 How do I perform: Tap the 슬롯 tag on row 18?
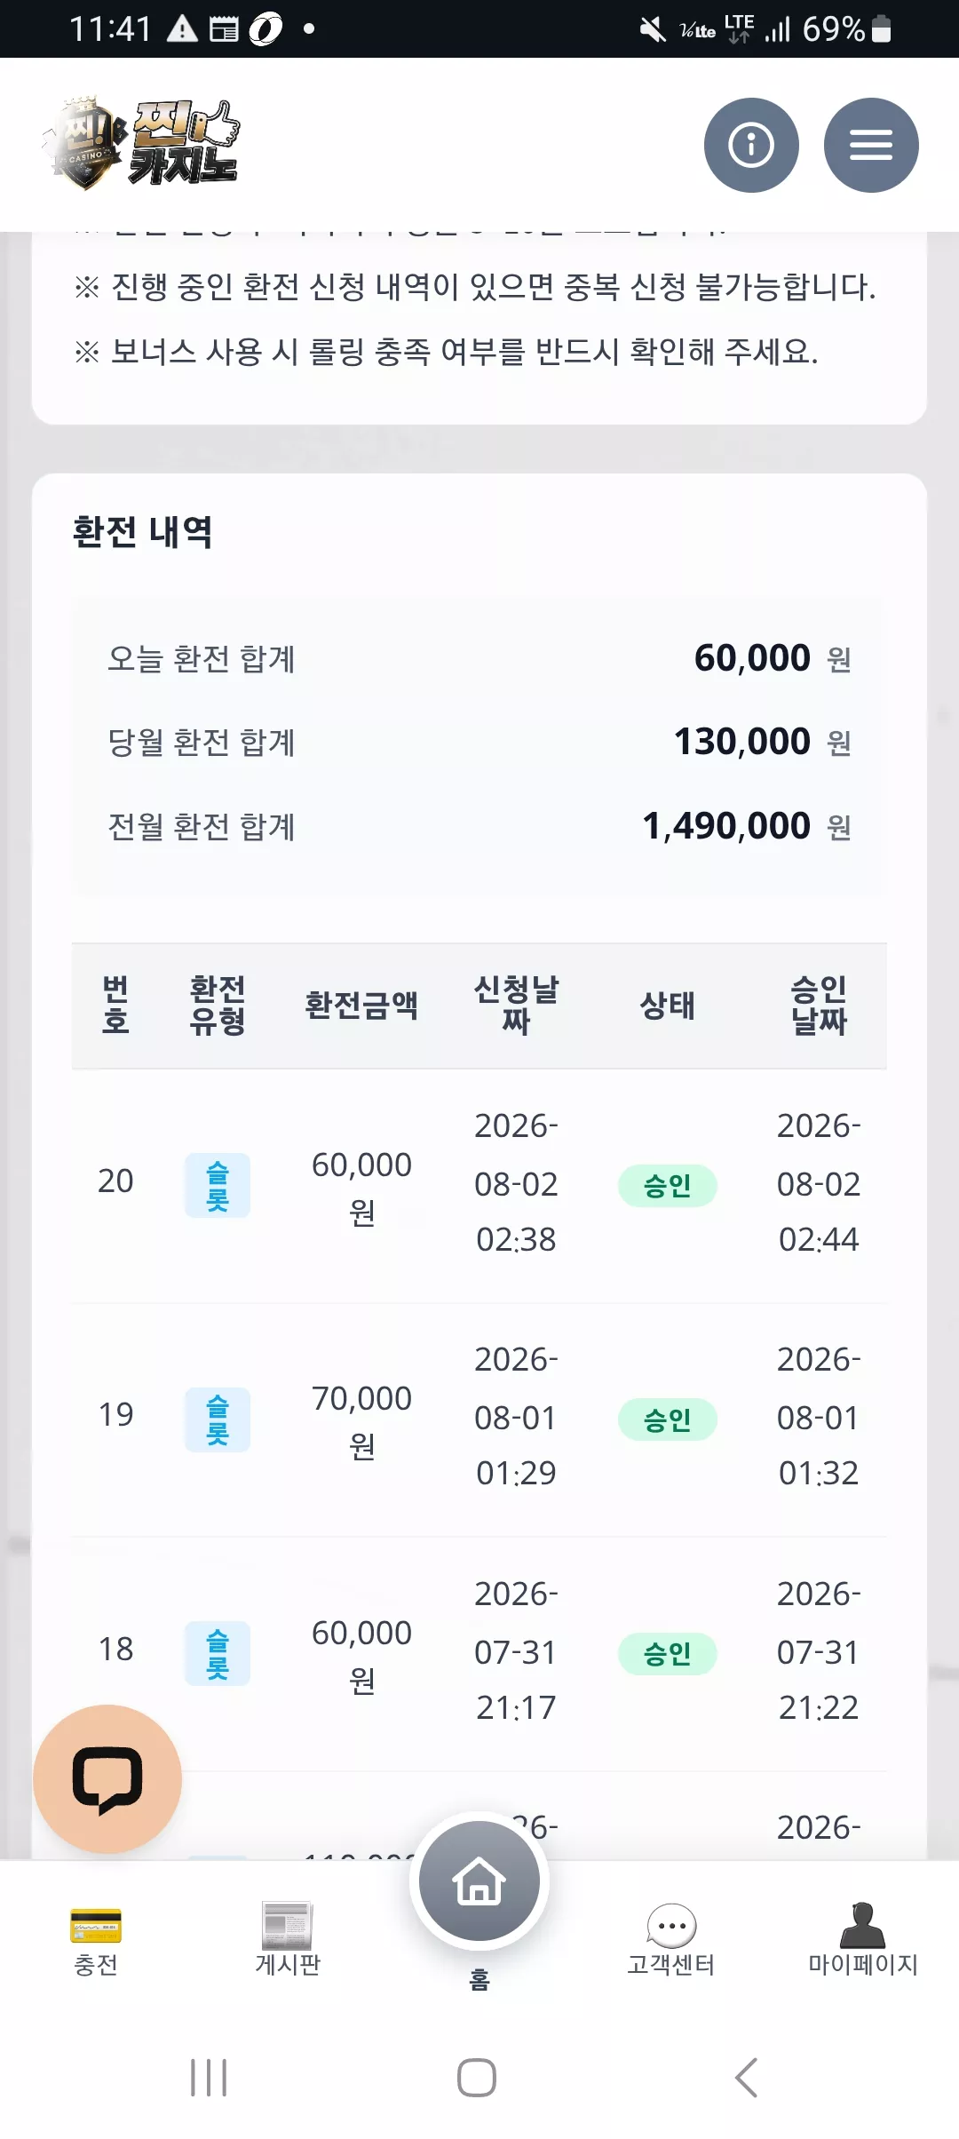click(218, 1654)
